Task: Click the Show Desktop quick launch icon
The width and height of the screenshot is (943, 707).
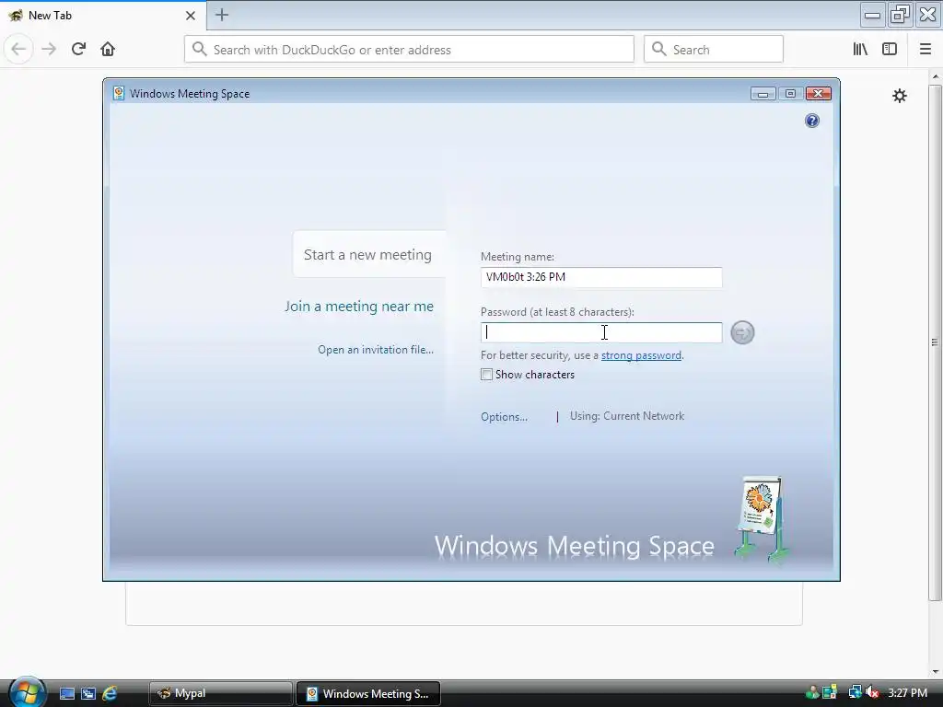Action: coord(66,694)
